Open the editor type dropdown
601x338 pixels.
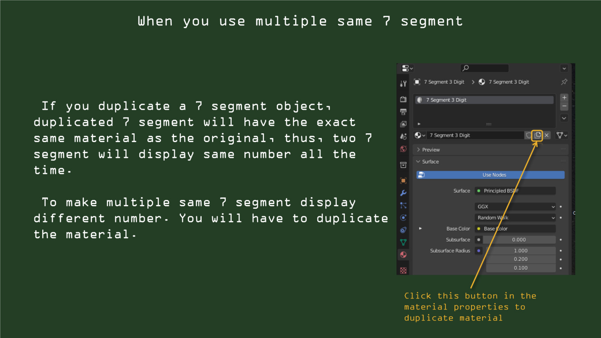click(407, 68)
